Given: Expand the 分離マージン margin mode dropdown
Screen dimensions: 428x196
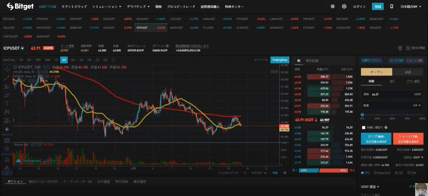Looking at the screenshot, I should tap(371, 60).
